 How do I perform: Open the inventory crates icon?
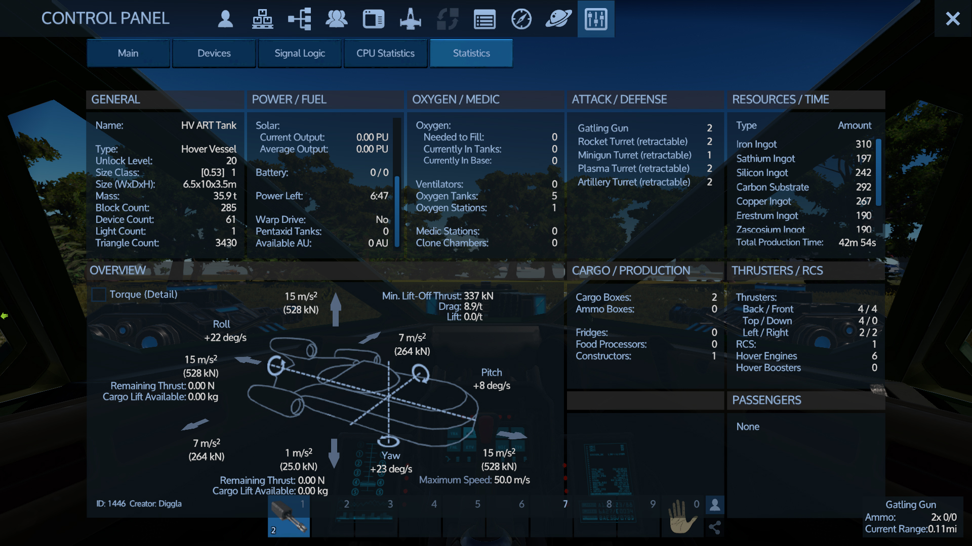click(x=263, y=19)
